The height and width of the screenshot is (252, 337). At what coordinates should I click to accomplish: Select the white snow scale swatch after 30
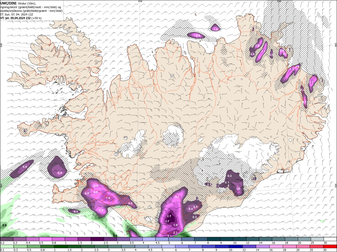point(330,239)
